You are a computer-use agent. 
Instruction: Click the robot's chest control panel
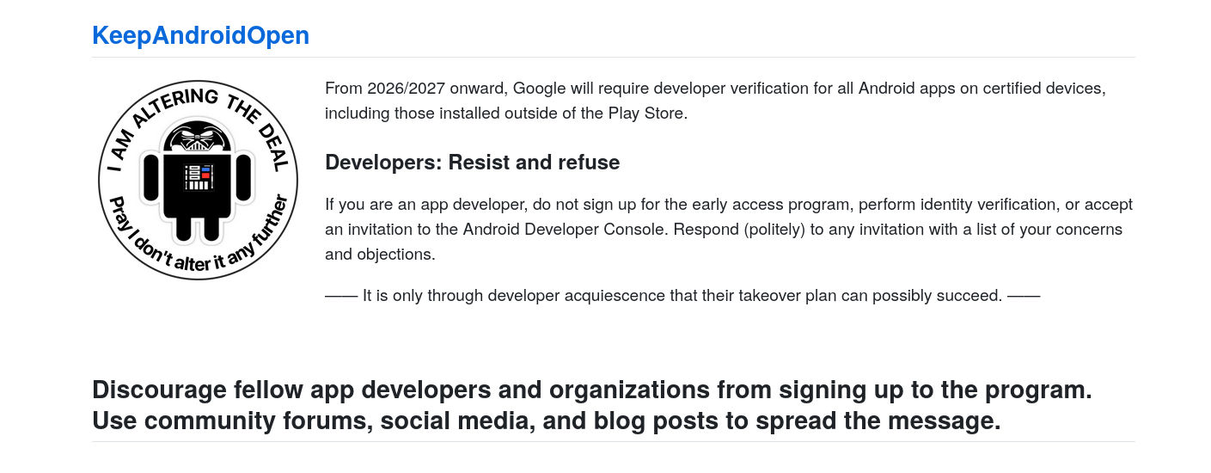click(x=199, y=176)
